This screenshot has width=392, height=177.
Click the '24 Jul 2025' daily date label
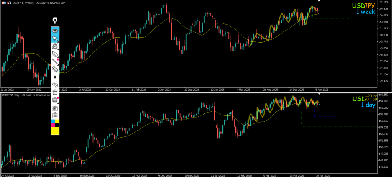point(7,175)
